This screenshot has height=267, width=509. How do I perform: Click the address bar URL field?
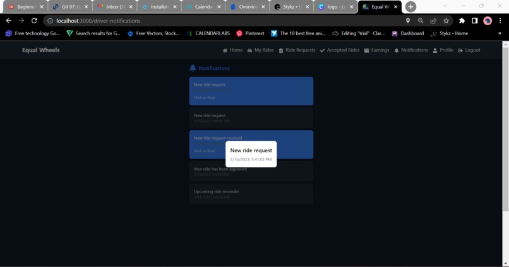coord(224,21)
